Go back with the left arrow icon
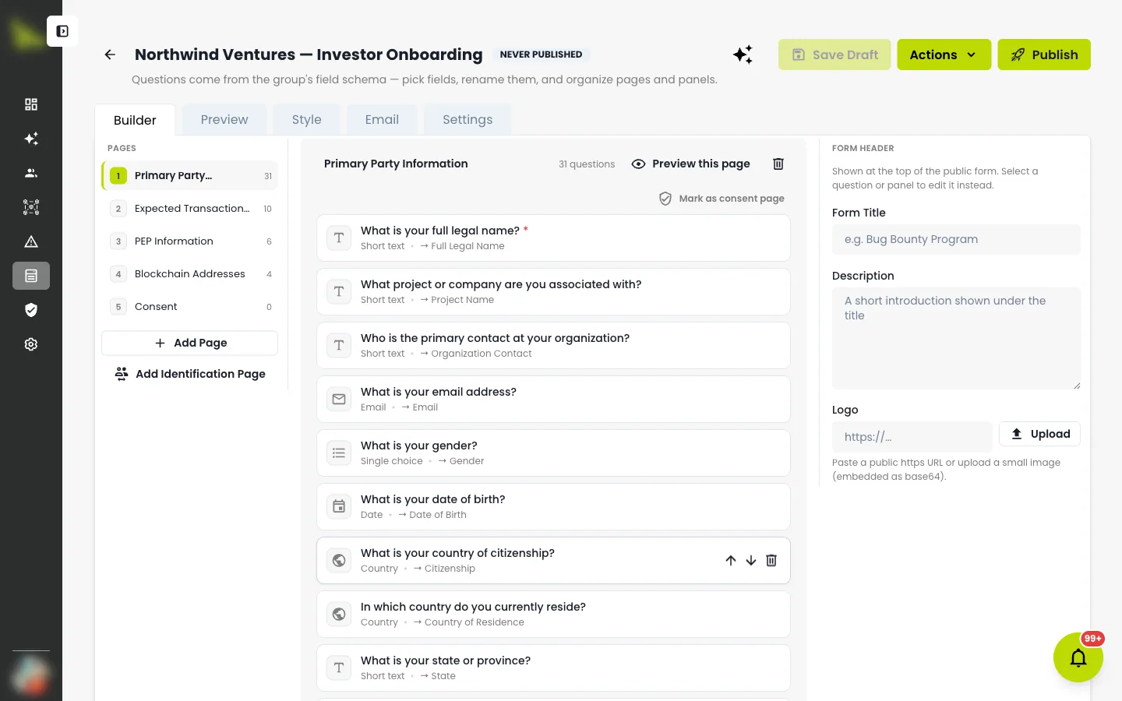This screenshot has width=1122, height=701. [x=110, y=55]
